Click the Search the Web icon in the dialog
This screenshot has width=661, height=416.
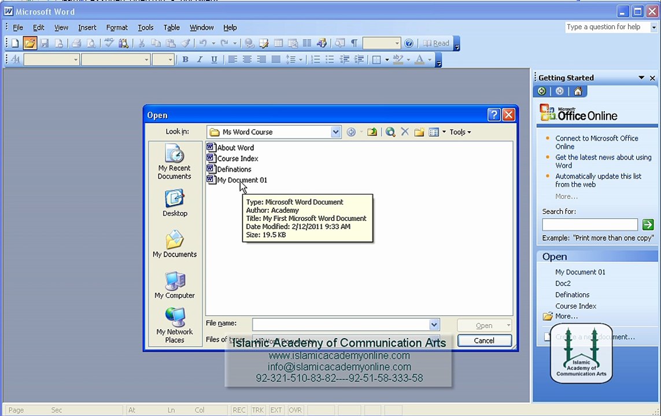tap(390, 132)
